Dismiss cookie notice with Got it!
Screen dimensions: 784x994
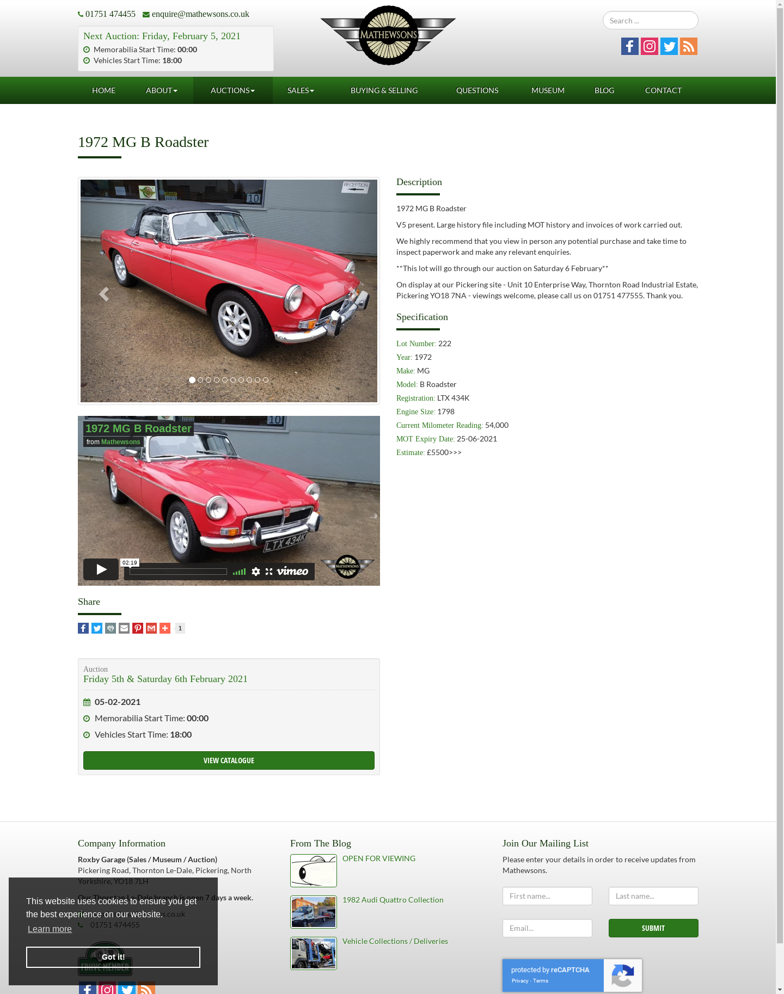tap(113, 957)
